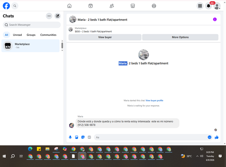Click the chat list scrollbar thumb
Screen dimensions: 226x167
coord(62,45)
